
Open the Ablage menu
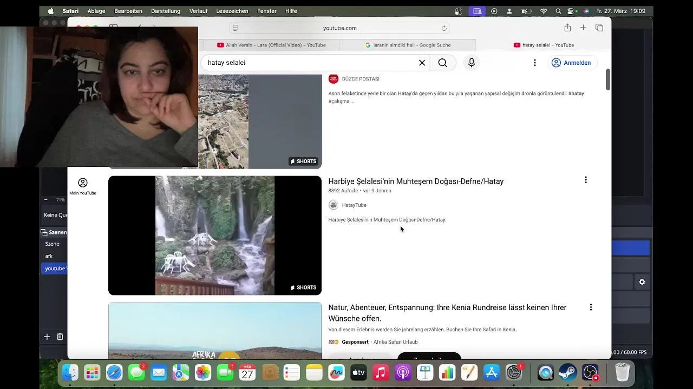click(96, 11)
